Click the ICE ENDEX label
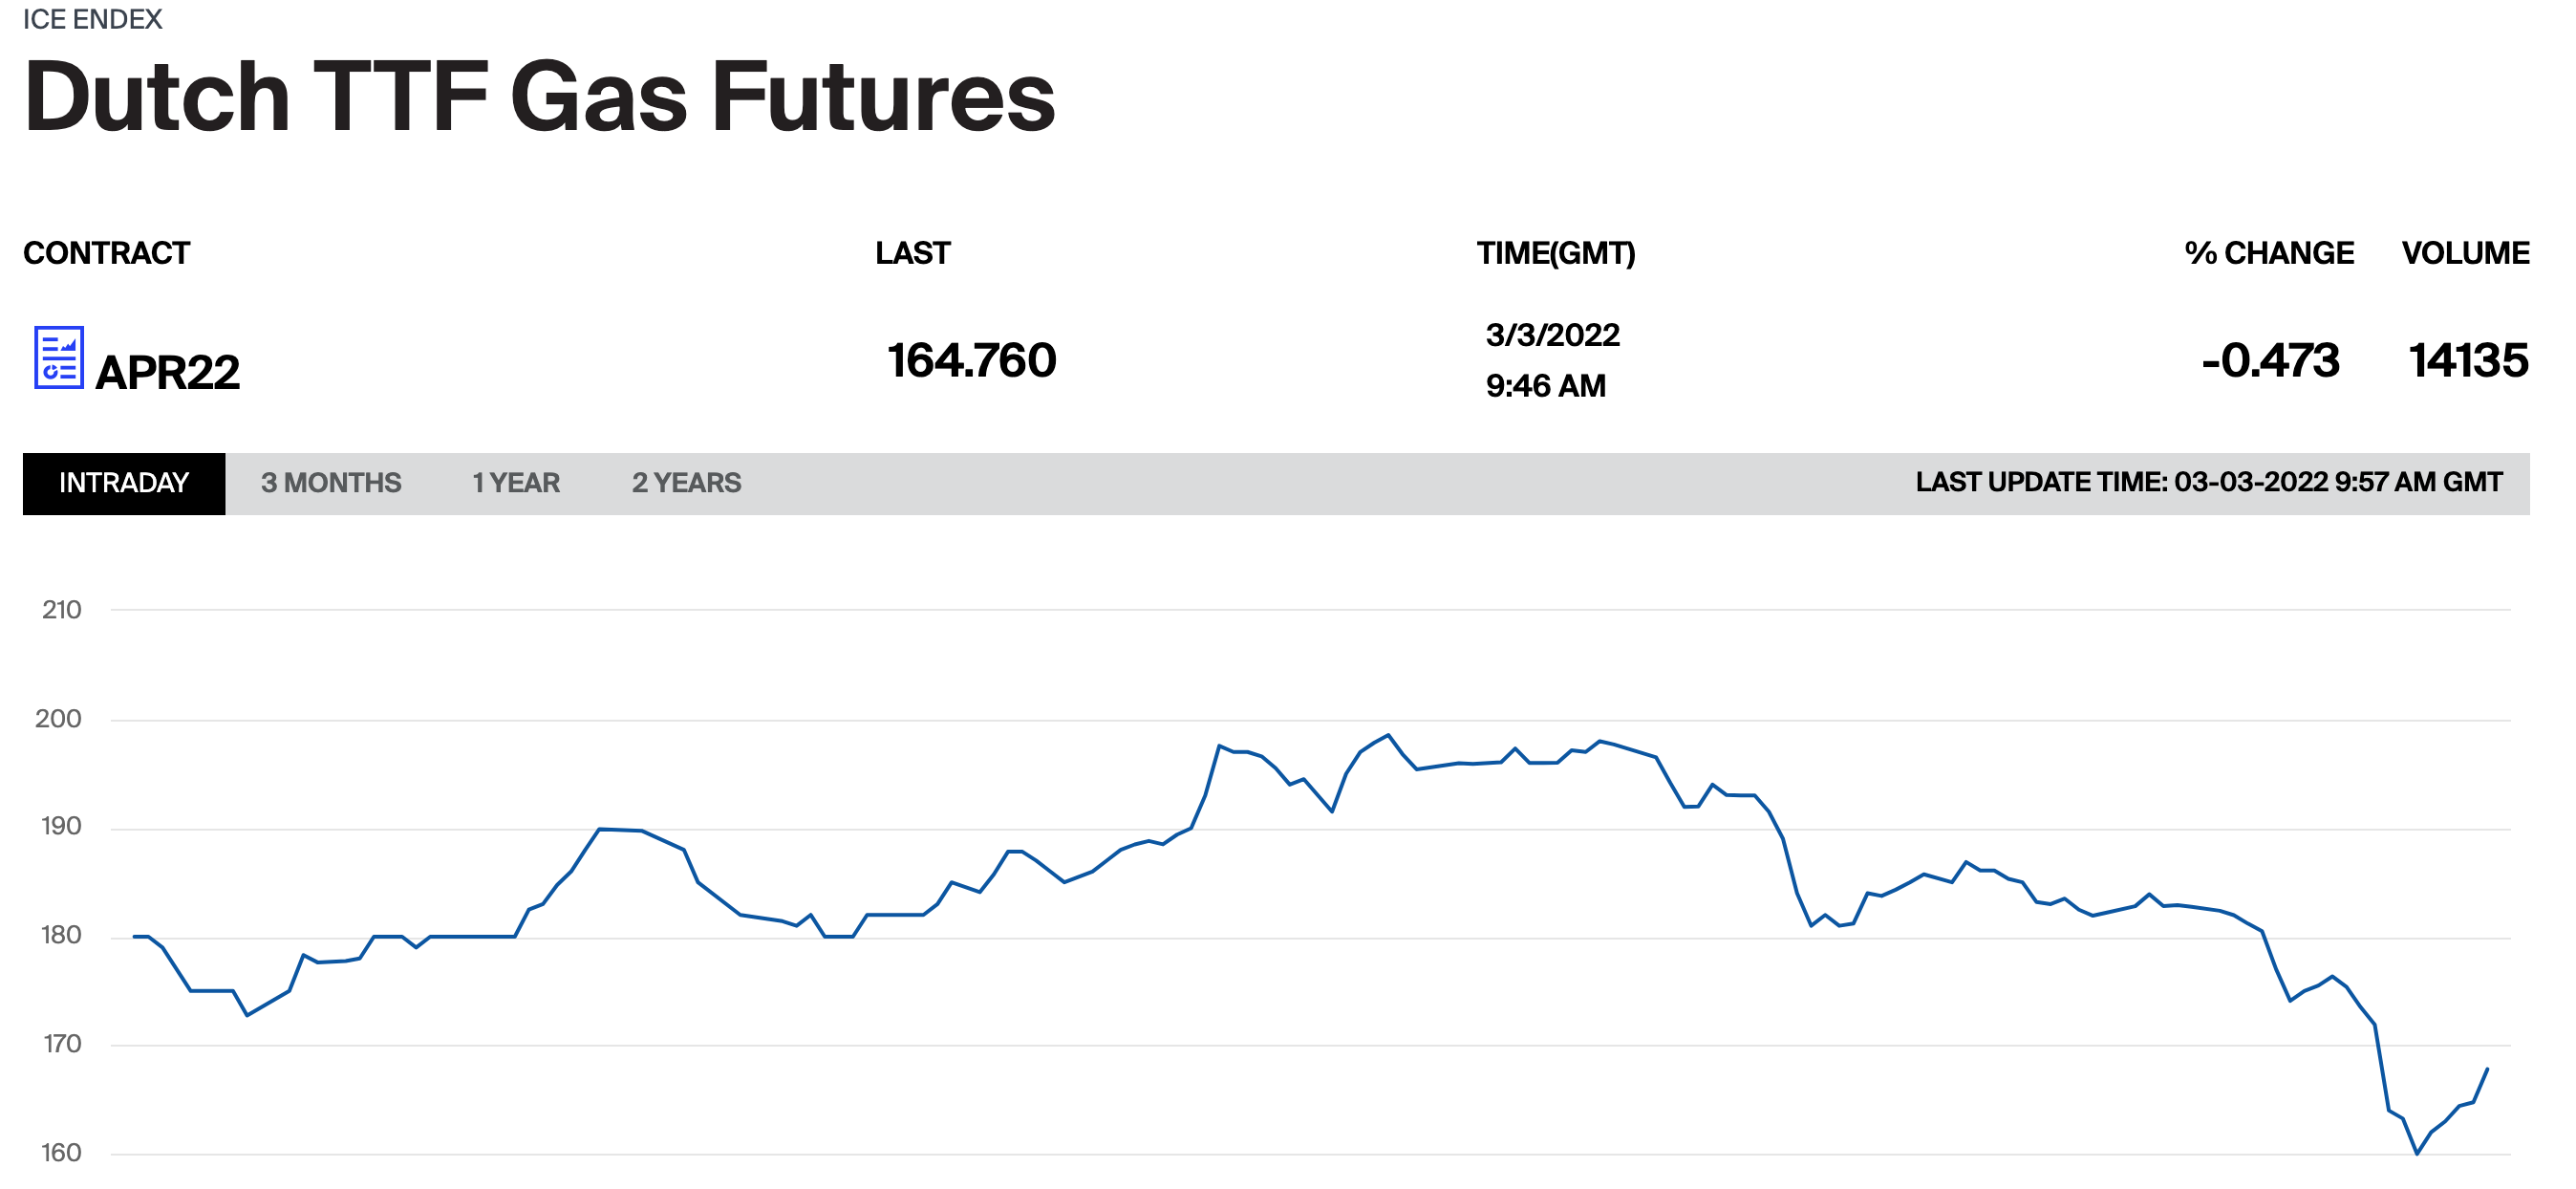This screenshot has width=2576, height=1189. coord(92,19)
